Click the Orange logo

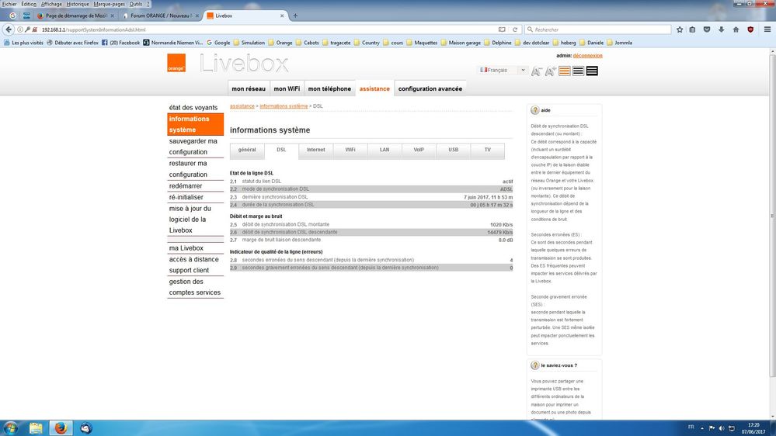176,63
